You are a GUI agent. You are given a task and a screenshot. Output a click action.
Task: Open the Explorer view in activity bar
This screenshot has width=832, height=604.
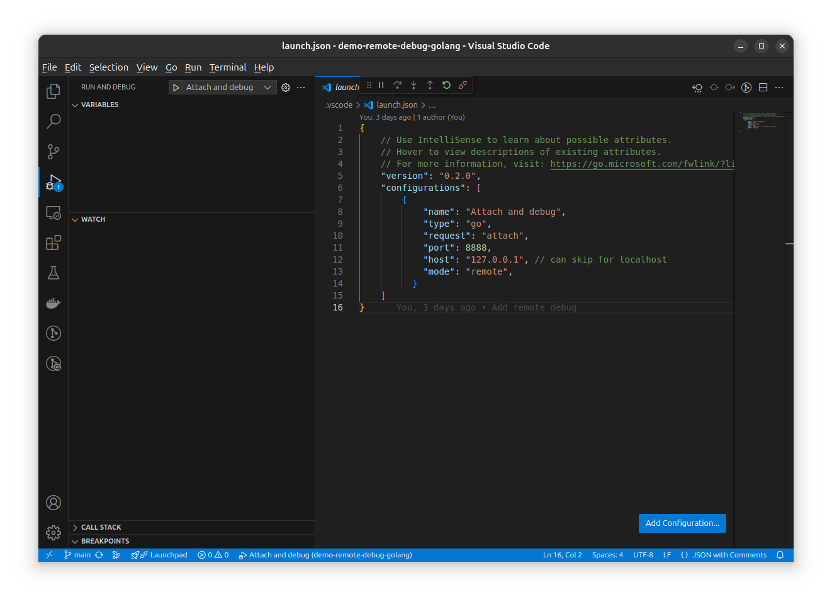53,91
